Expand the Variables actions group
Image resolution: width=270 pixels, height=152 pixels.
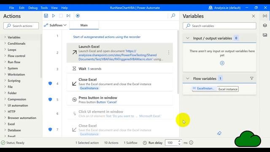(x=5, y=37)
